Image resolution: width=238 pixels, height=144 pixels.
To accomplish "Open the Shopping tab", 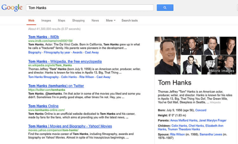I will pos(78,20).
